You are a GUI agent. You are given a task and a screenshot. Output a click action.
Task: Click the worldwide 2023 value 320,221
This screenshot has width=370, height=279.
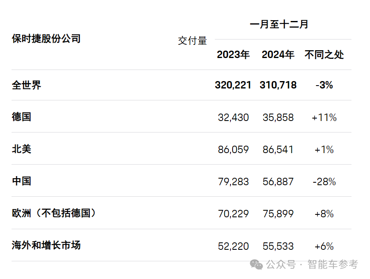(x=233, y=85)
